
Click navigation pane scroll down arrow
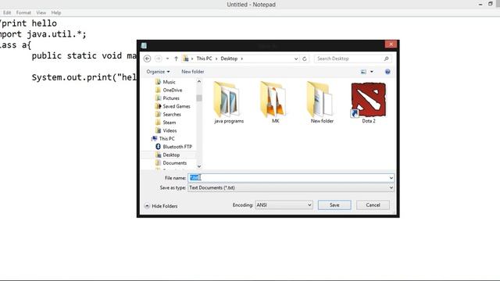(199, 166)
